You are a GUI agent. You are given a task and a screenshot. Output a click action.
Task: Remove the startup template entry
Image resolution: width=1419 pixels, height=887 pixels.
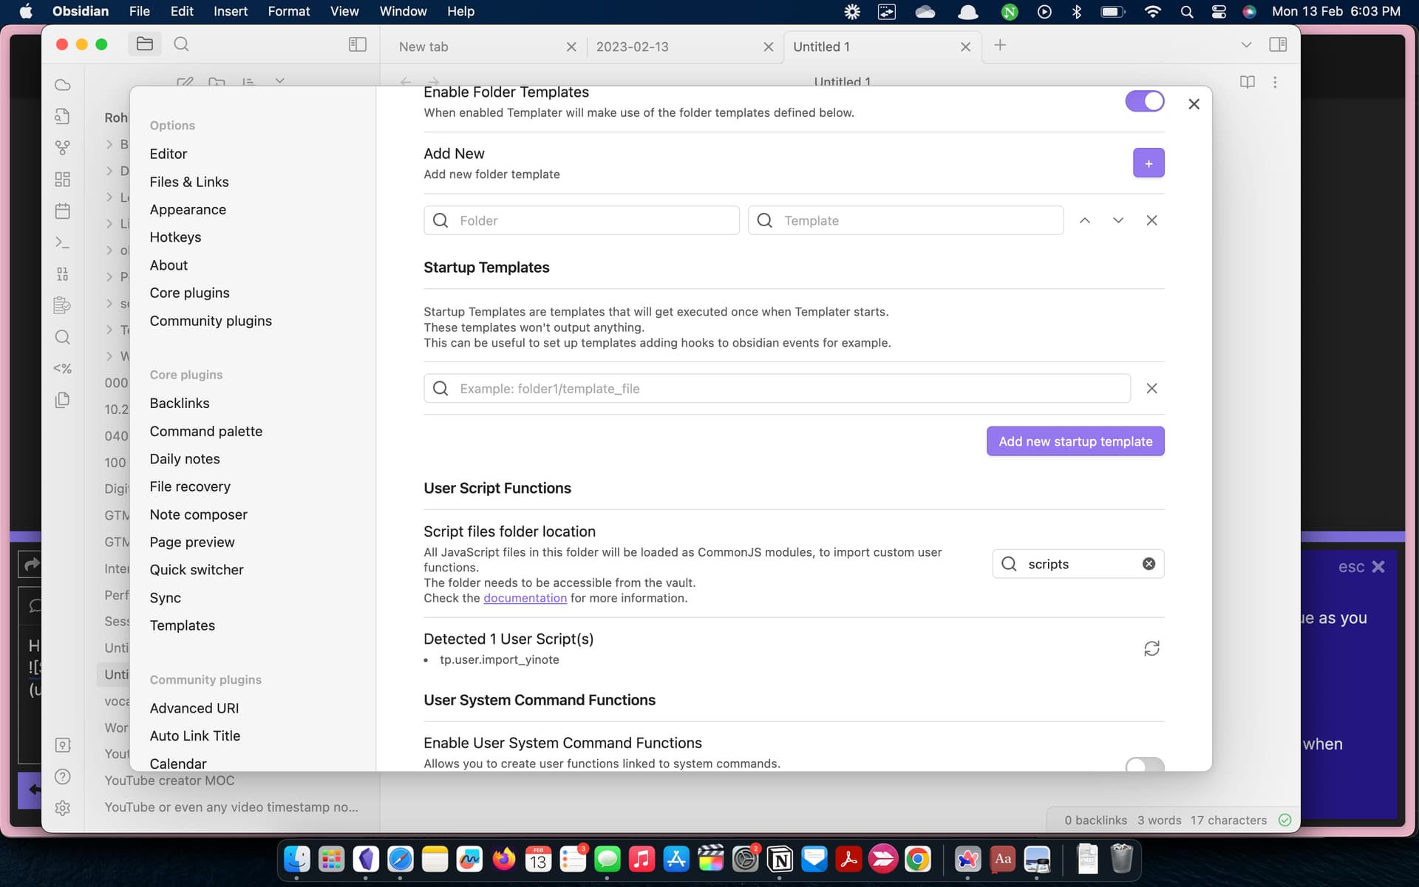click(1151, 388)
